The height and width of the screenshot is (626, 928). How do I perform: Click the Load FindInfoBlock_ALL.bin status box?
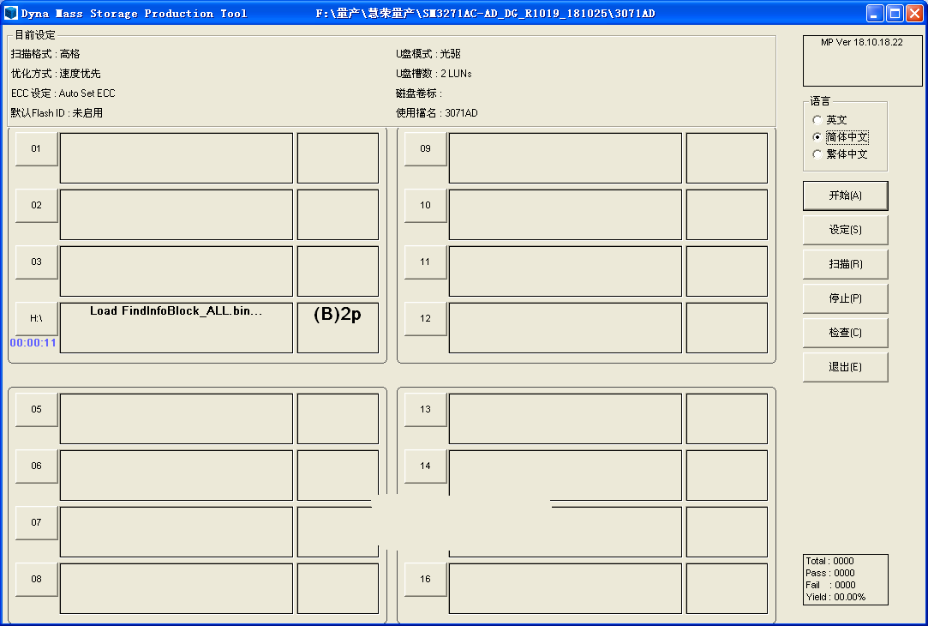click(x=177, y=328)
